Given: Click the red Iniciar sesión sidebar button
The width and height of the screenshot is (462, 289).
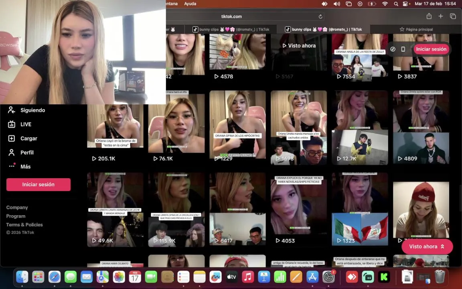Looking at the screenshot, I should [x=38, y=185].
